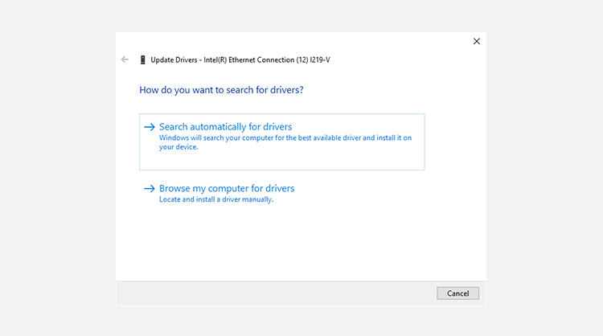Viewport: 603px width, 336px height.
Task: Click the 'your device.' line in the description
Action: [x=178, y=147]
